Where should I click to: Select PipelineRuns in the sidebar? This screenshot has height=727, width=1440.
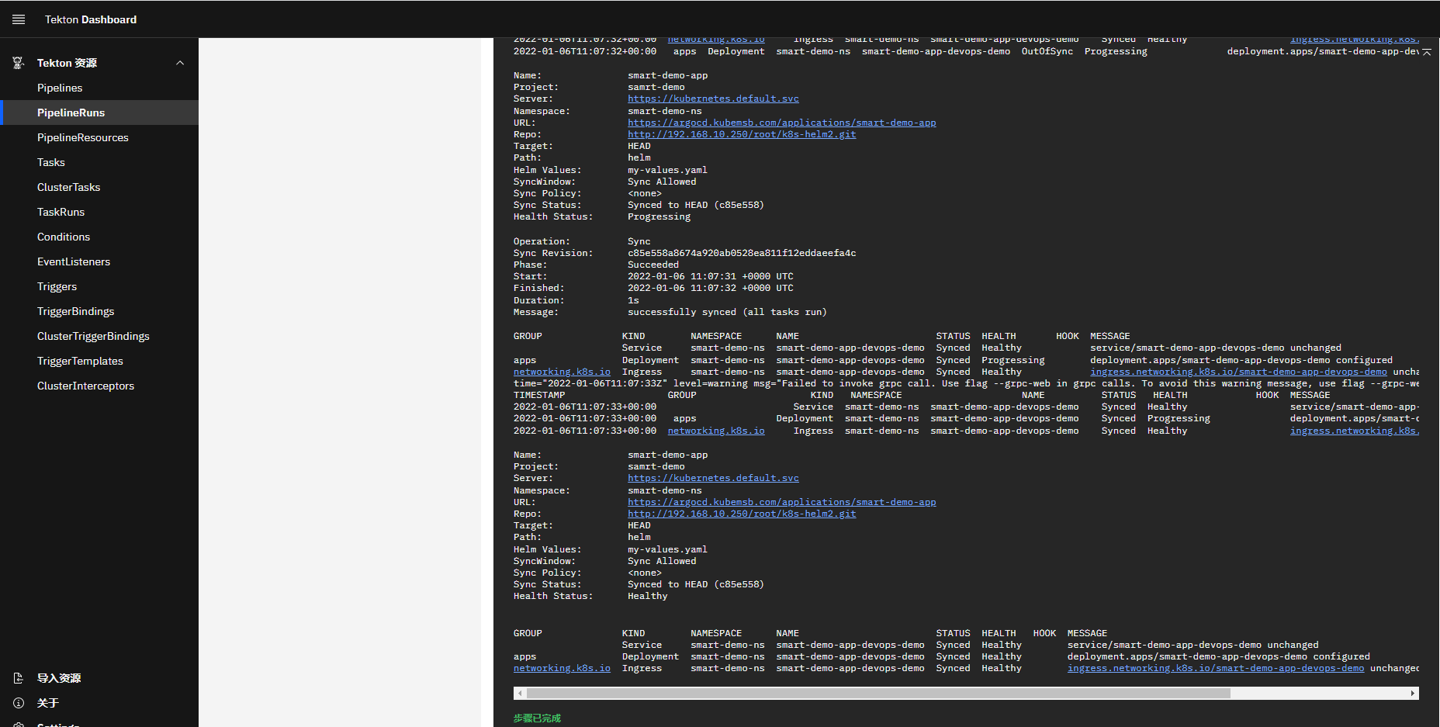[99, 113]
